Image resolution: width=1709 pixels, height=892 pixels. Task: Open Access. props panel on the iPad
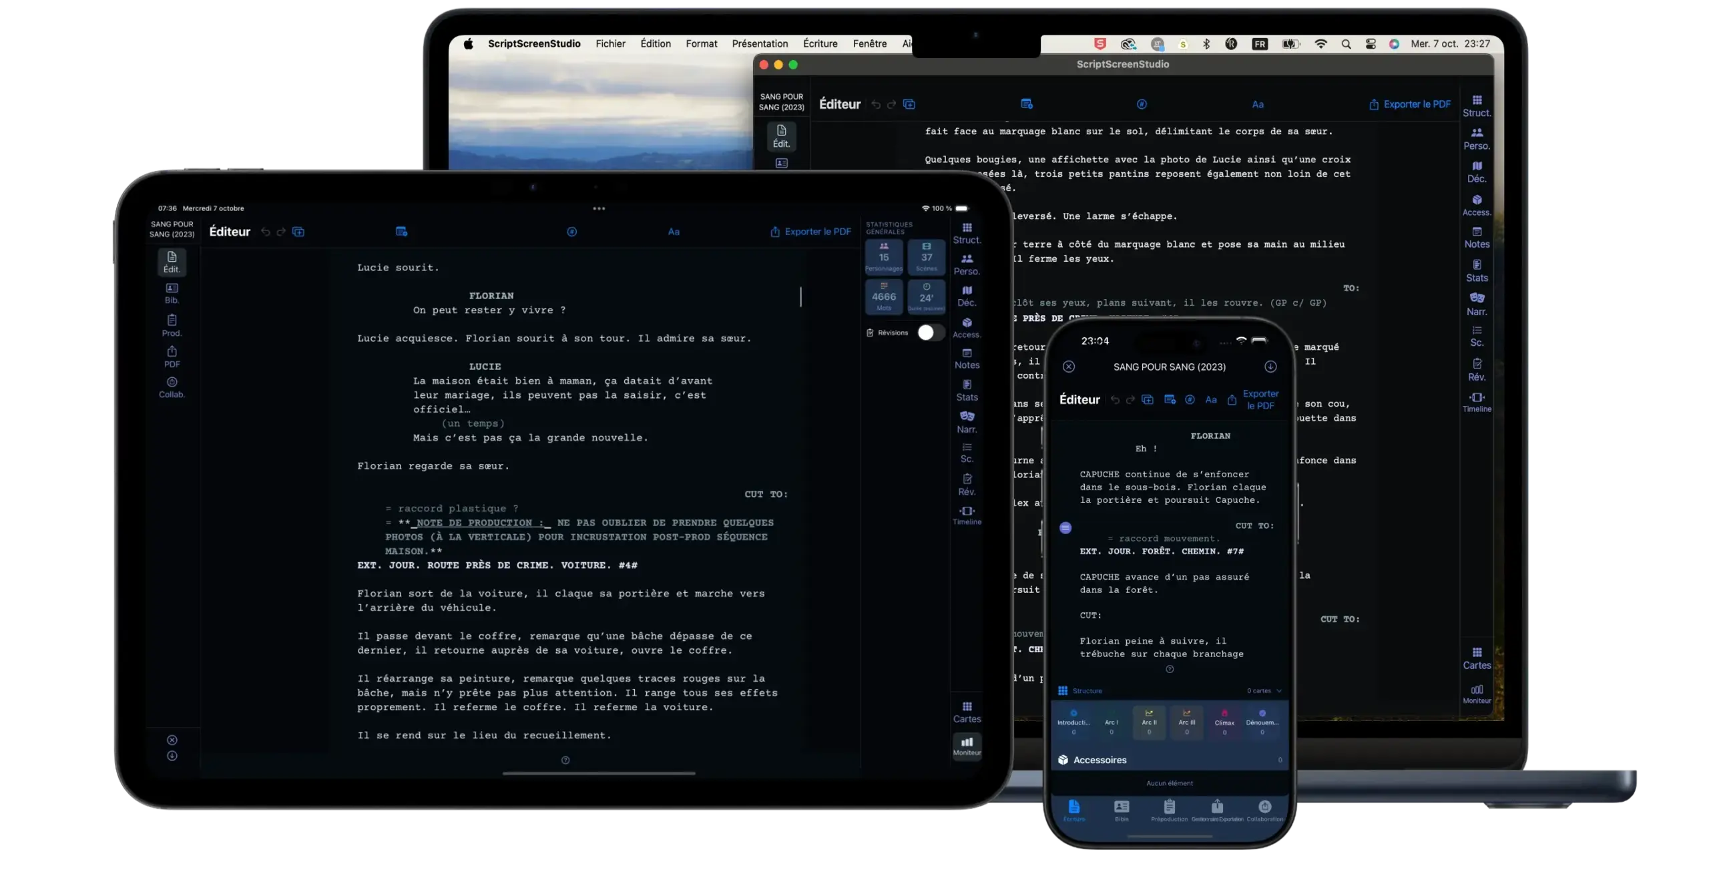966,328
